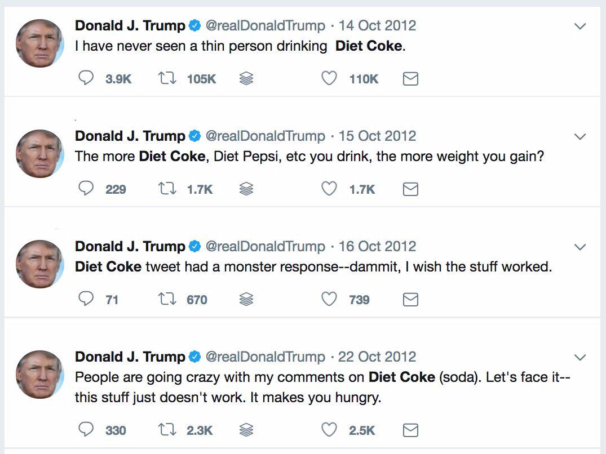Viewport: 606px width, 454px height.
Task: Like the 15 Oct 2012 tweet
Action: point(329,189)
